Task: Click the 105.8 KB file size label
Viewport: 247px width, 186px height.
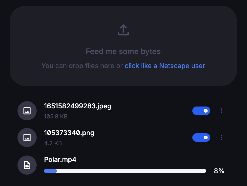Action: click(56, 116)
